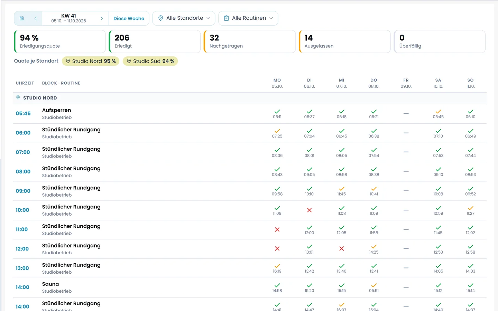Viewport: 498px width, 311px height.
Task: Select the Studio Nord 95 % chip
Action: pyautogui.click(x=91, y=61)
